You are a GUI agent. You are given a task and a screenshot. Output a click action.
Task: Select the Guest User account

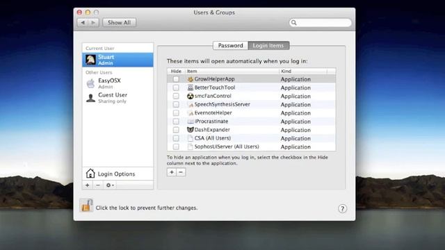[118, 98]
